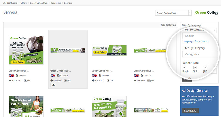Open the 468 x 60 12.43Kb banner thumbnail
Image resolution: width=221 pixels, height=117 pixels.
click(x=68, y=50)
